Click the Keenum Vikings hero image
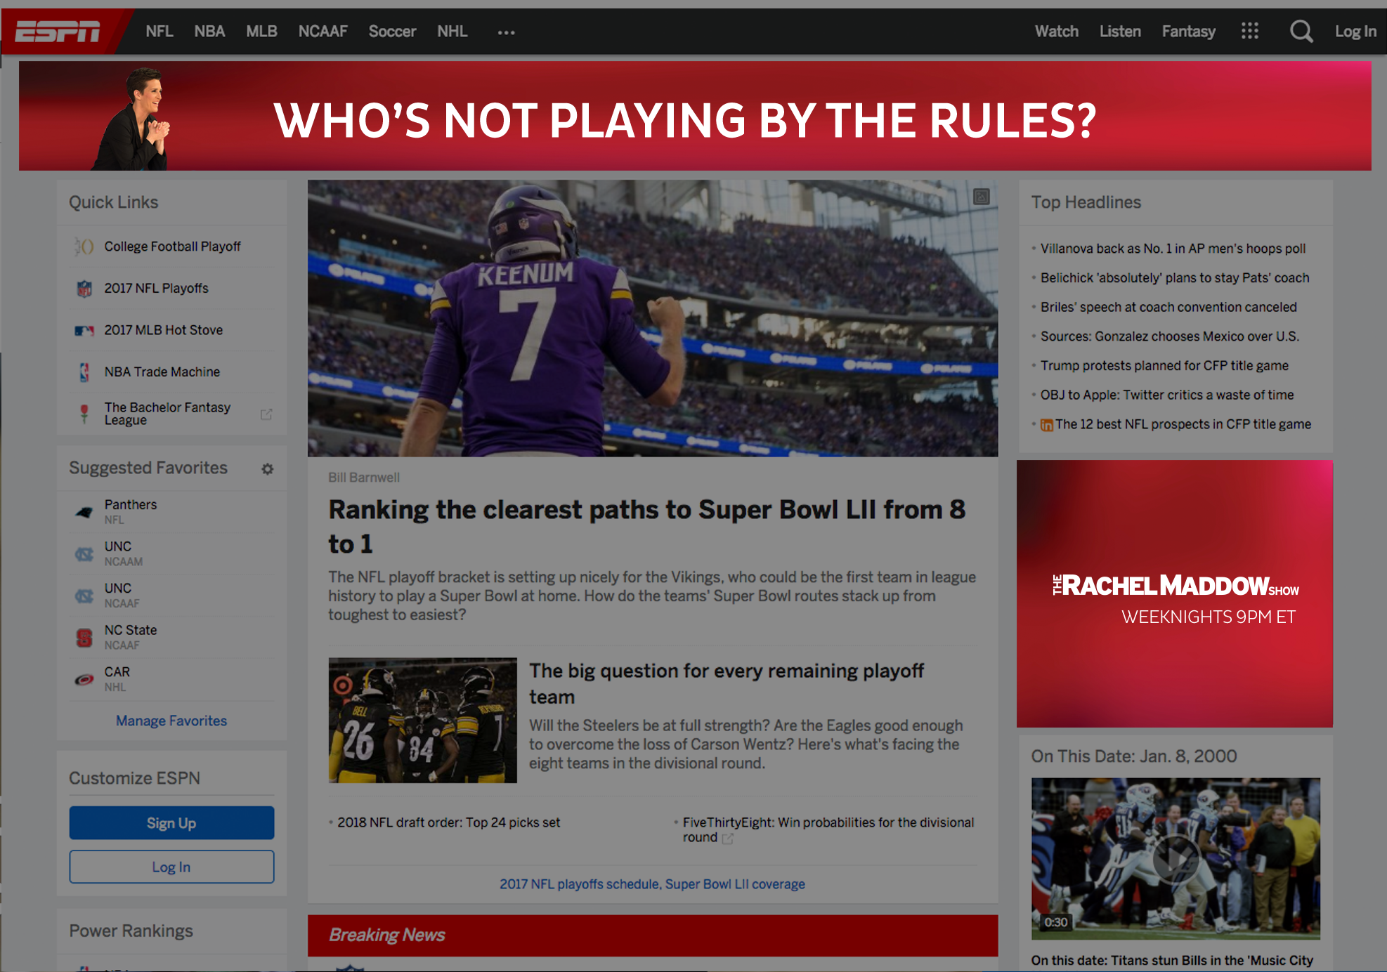 point(653,318)
